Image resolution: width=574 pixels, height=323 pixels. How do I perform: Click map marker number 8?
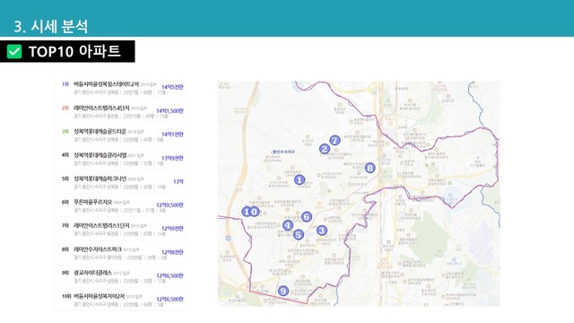tap(370, 168)
